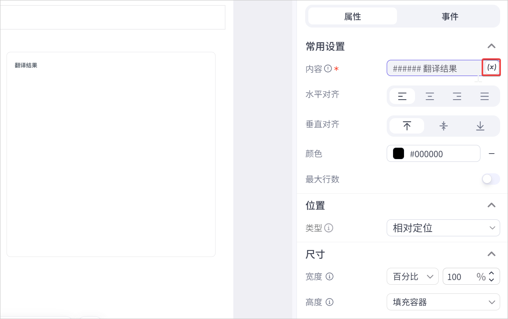Collapse the 常用设置 section
The image size is (508, 319).
tap(491, 46)
